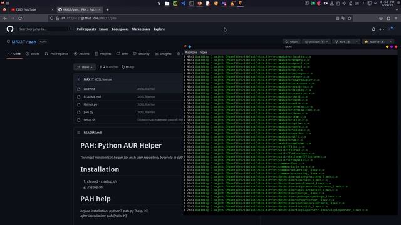Bookmark this page with the star icon
This screenshot has height=225, width=401.
tap(350, 18)
